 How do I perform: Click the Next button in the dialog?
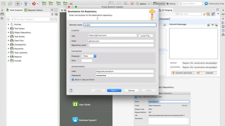click(114, 90)
